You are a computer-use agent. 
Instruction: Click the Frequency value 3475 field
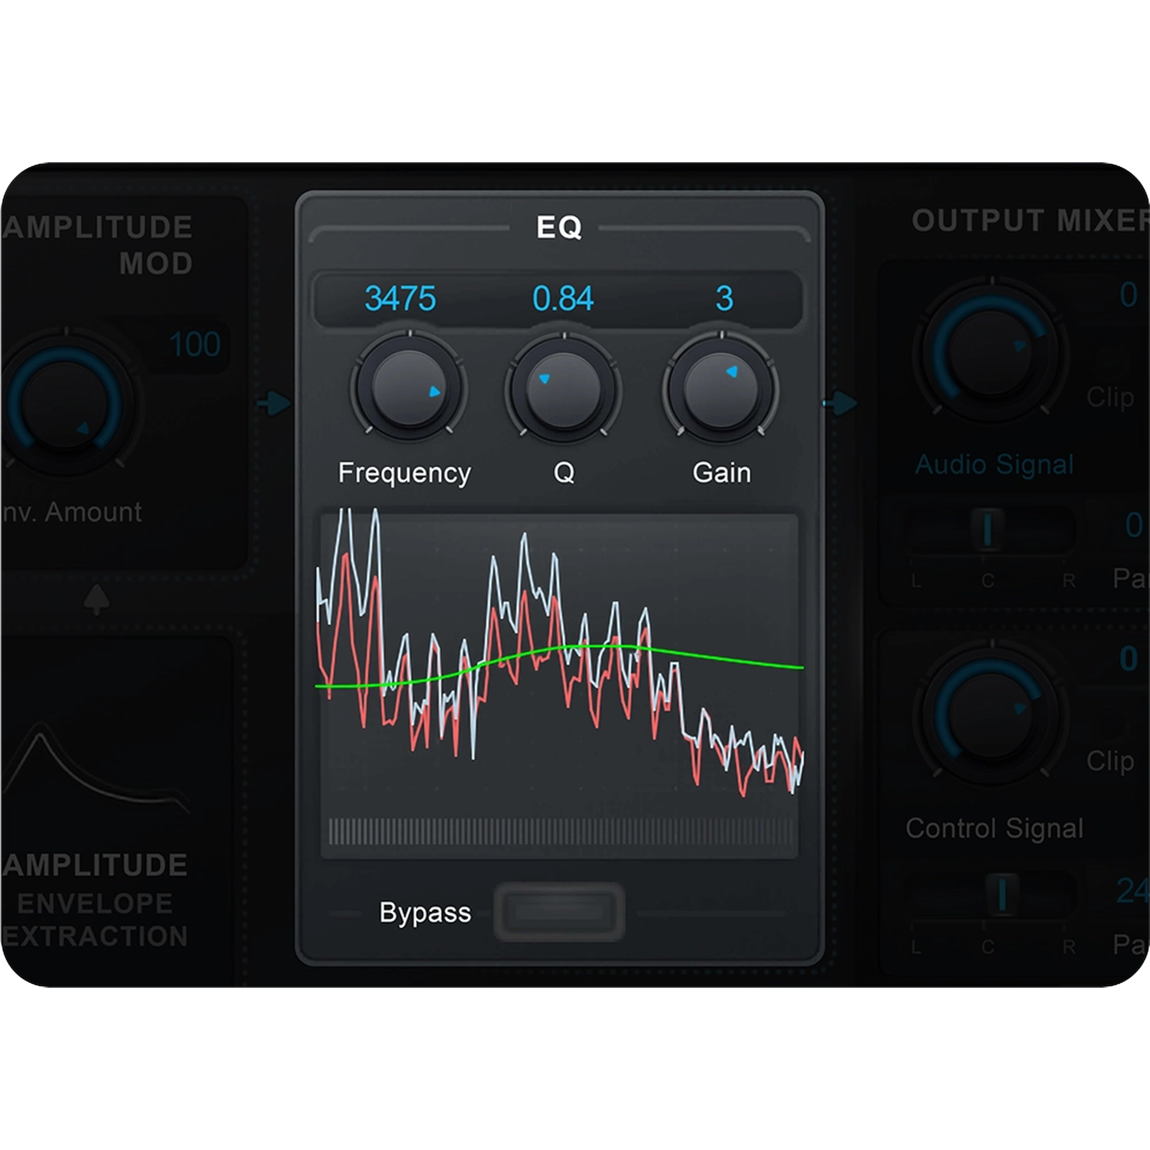400,298
